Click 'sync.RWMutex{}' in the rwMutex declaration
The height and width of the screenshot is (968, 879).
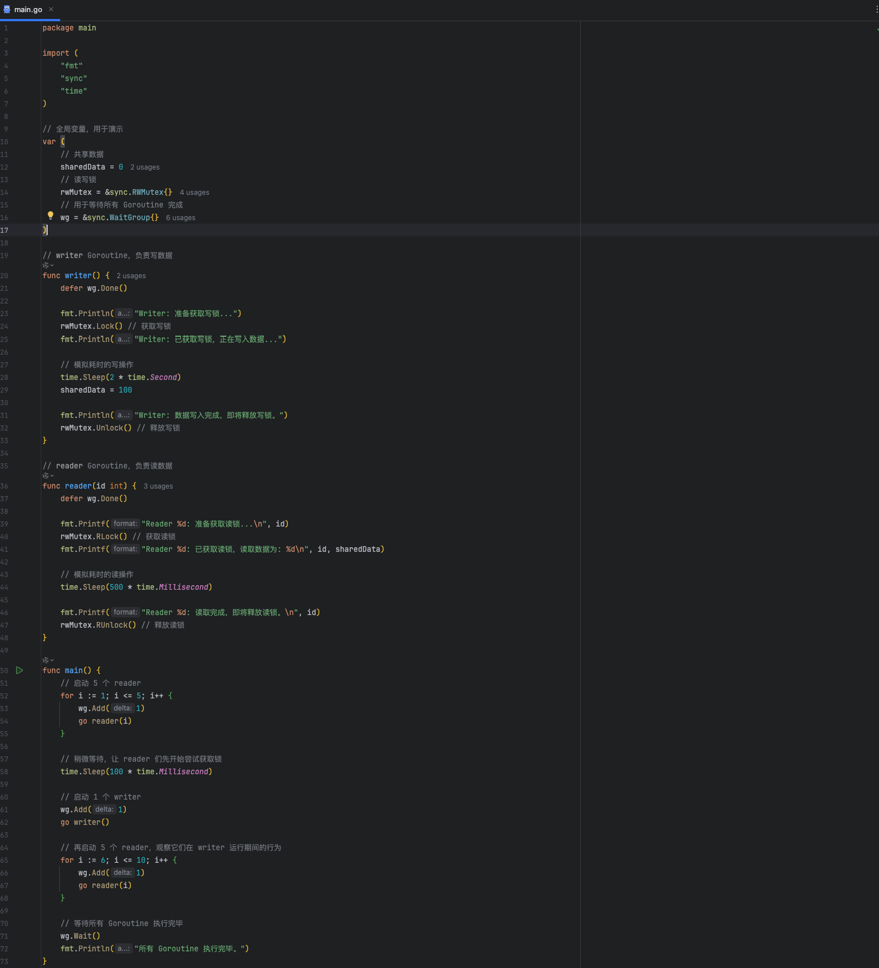pos(141,193)
